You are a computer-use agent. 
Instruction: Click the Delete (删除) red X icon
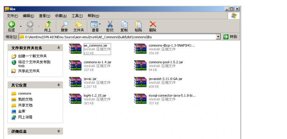(153, 24)
